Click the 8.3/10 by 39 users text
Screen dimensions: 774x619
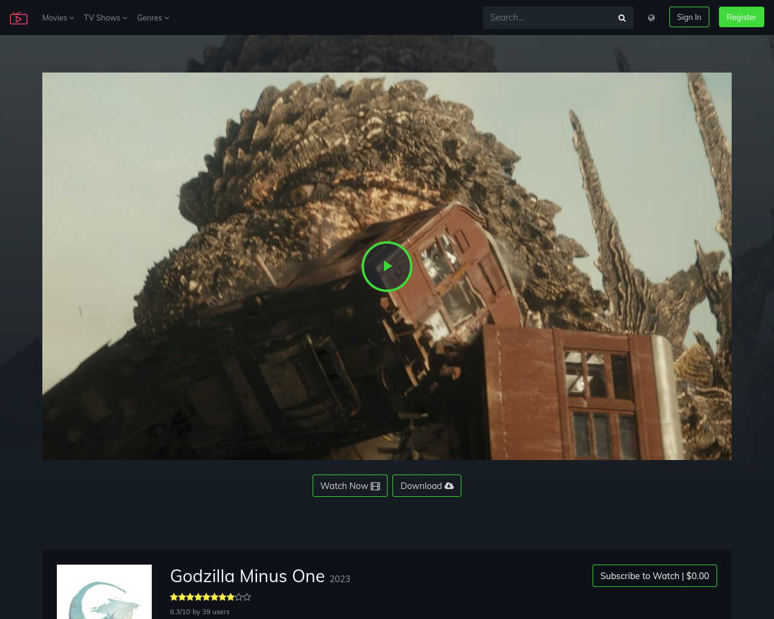(200, 612)
